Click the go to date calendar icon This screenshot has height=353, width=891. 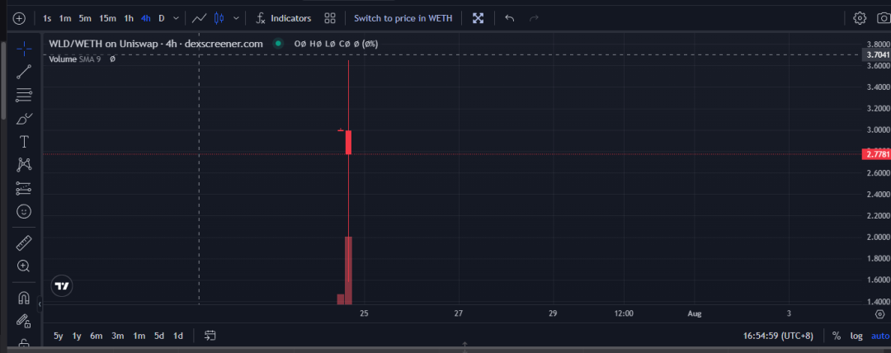pyautogui.click(x=210, y=336)
